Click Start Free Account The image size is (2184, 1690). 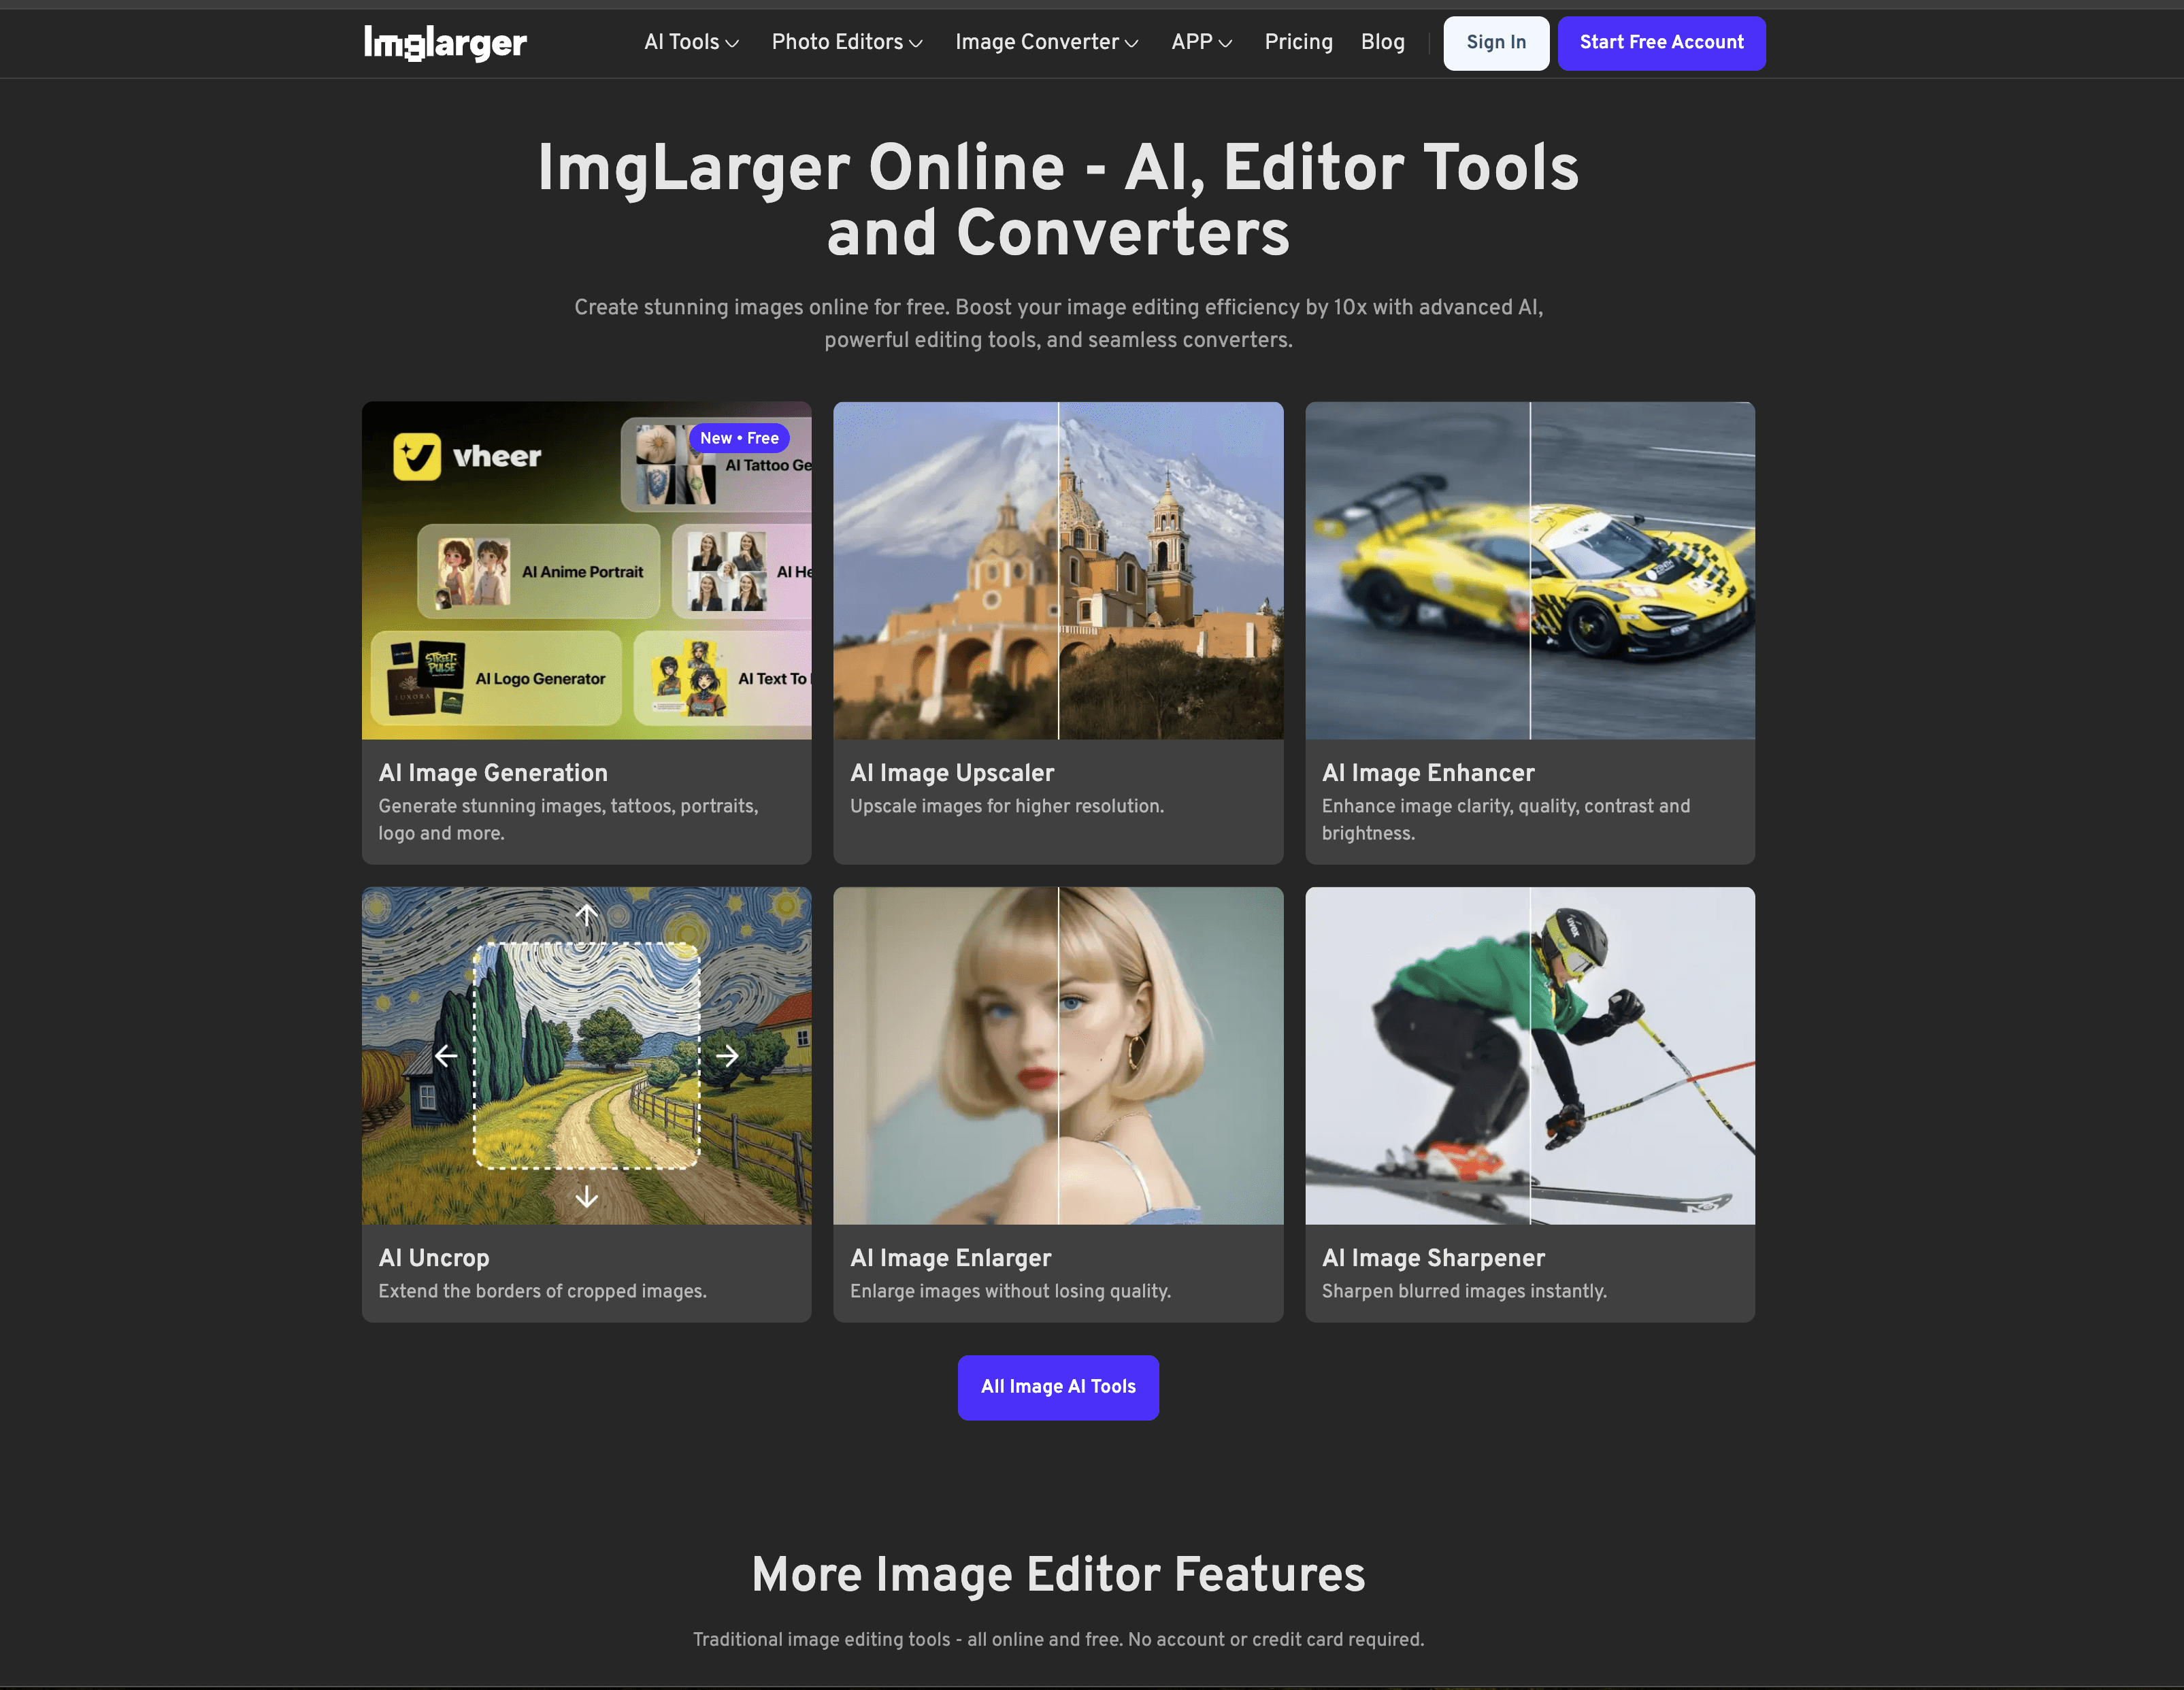click(x=1661, y=43)
